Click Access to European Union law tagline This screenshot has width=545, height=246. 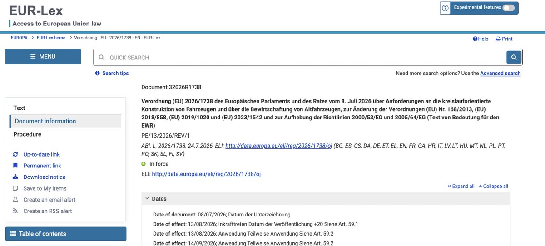(x=57, y=24)
